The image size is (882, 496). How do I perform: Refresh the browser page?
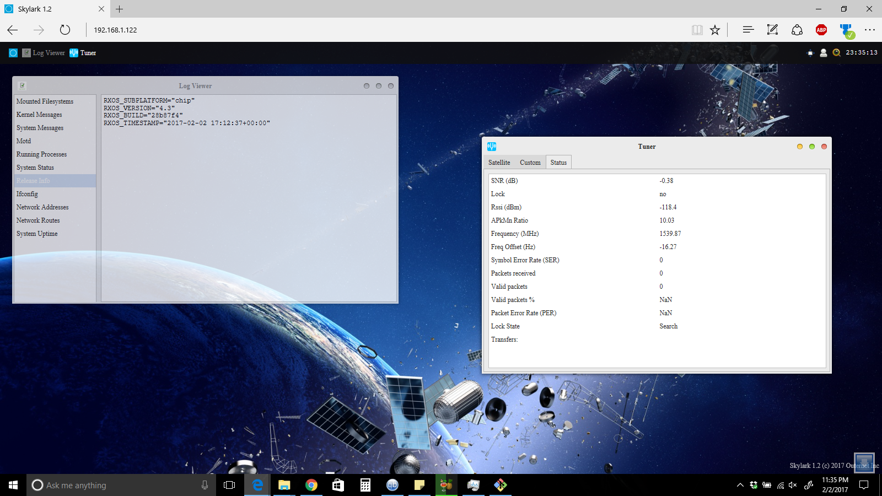[65, 30]
